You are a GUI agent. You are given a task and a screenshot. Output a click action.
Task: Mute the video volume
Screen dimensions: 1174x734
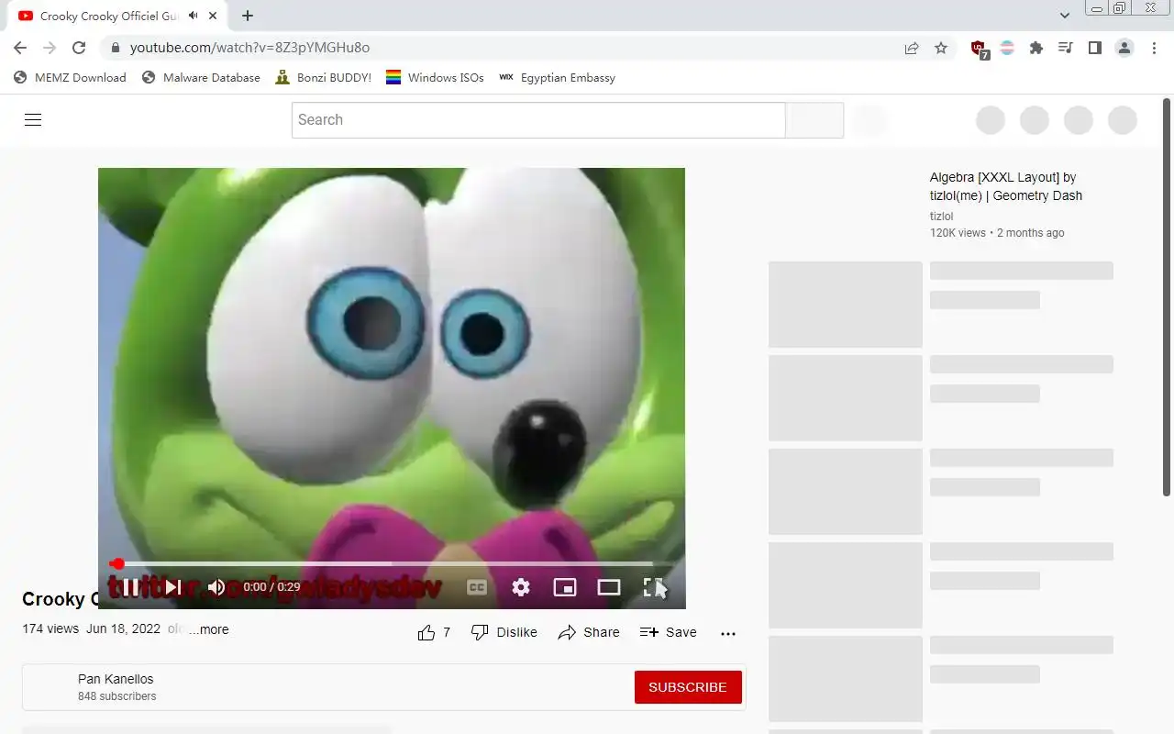click(x=216, y=587)
